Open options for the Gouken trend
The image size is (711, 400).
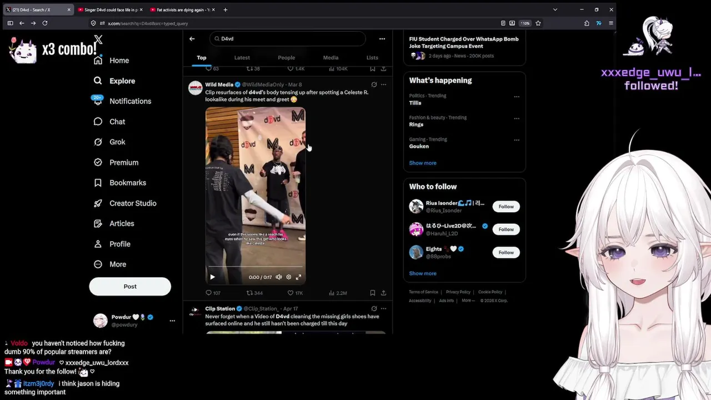(x=517, y=139)
